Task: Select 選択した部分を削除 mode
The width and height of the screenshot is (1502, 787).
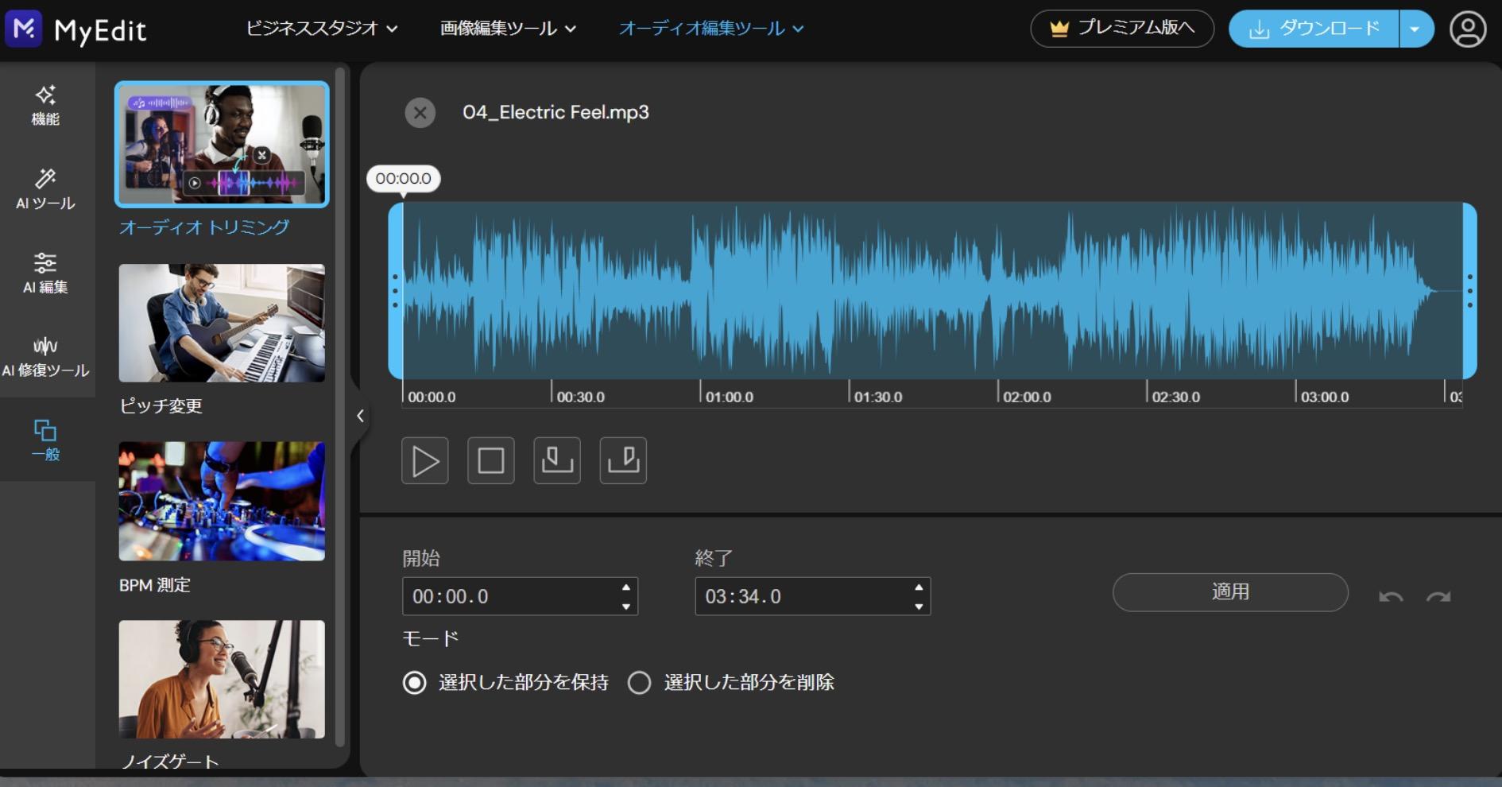Action: [x=731, y=683]
